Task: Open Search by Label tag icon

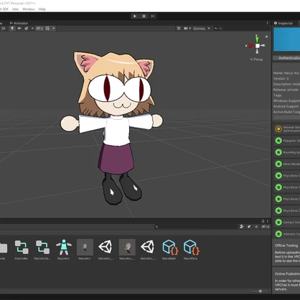Action: click(x=249, y=227)
